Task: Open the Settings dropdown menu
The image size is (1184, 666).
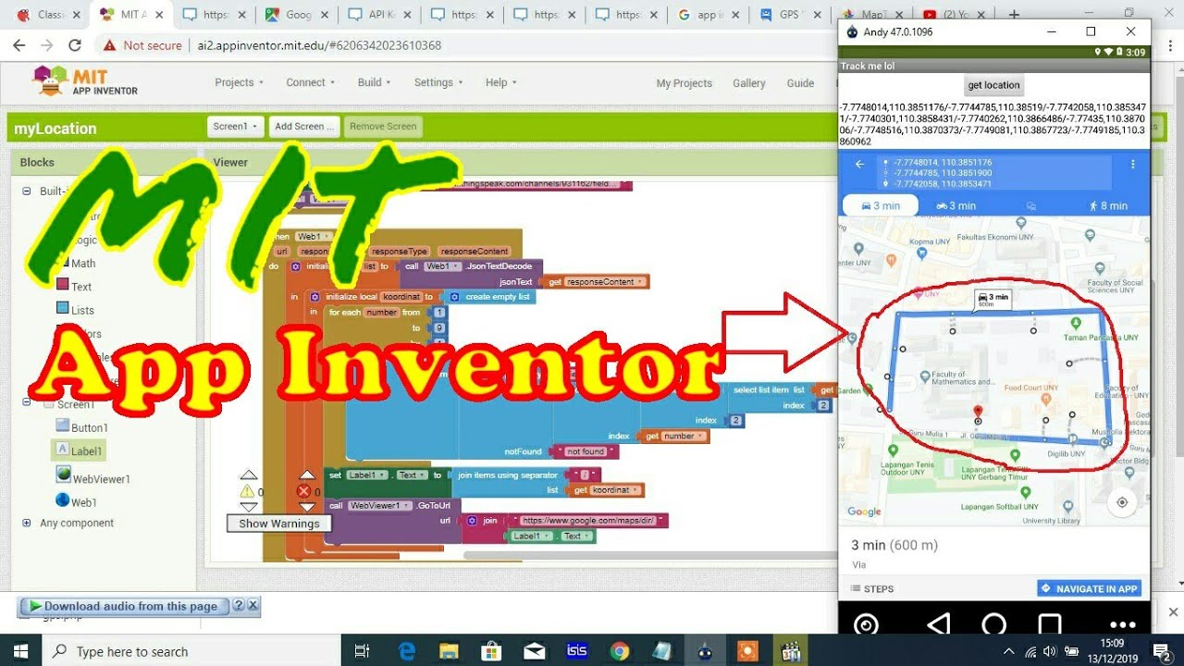Action: coord(438,82)
